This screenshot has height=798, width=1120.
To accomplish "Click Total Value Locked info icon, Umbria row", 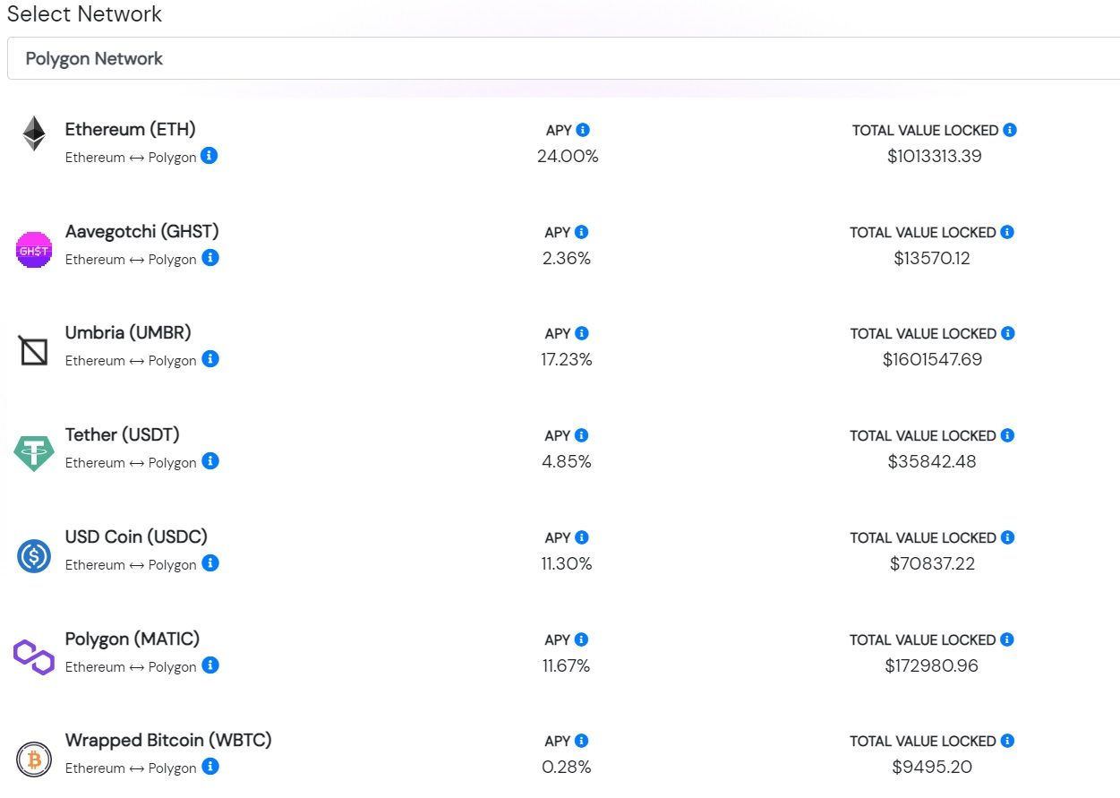I will click(x=1007, y=333).
